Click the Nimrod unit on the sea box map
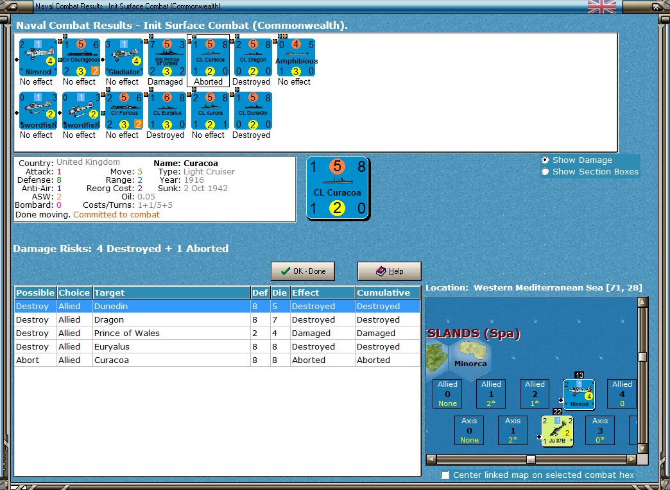The image size is (670, 490). [x=579, y=394]
